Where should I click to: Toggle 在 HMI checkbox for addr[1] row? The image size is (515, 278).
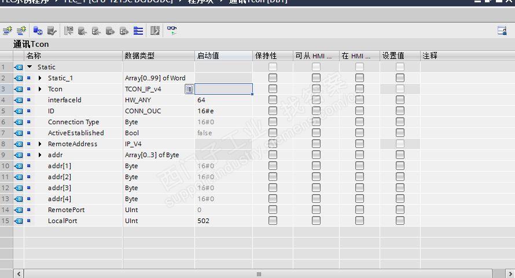click(x=360, y=166)
